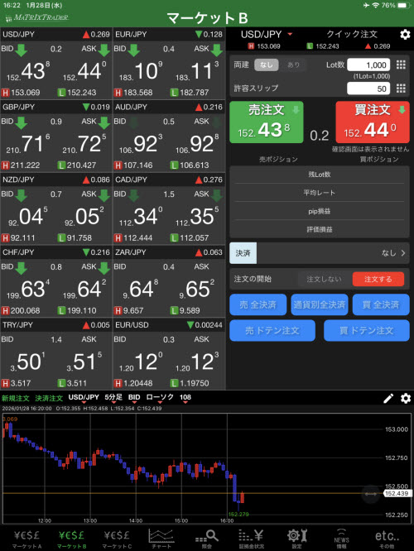Select EUR/JPY rate panel header
Screen dimensions: 414x551
point(169,35)
